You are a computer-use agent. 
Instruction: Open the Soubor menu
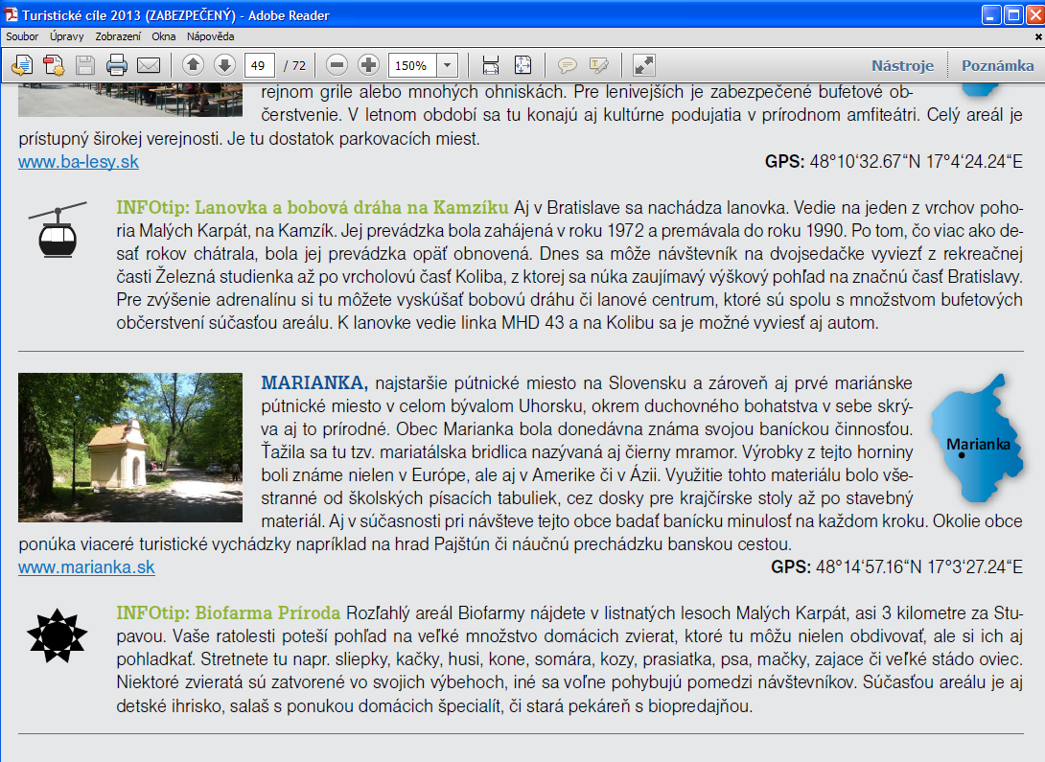point(22,36)
